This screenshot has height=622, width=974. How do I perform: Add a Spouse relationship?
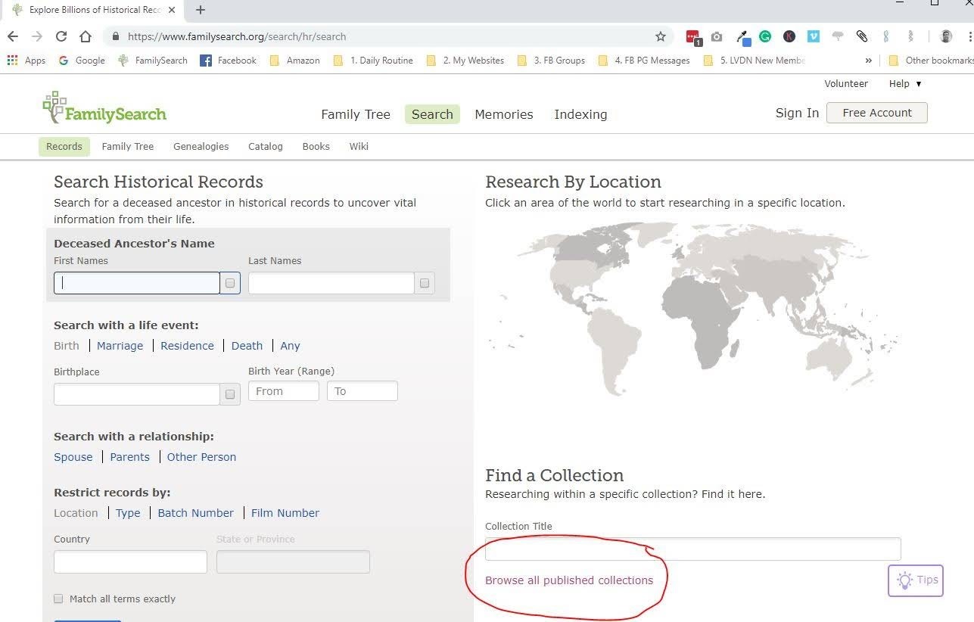73,457
